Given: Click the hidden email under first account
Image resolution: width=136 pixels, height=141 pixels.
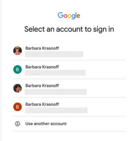Looking at the screenshot, I should [54, 54].
